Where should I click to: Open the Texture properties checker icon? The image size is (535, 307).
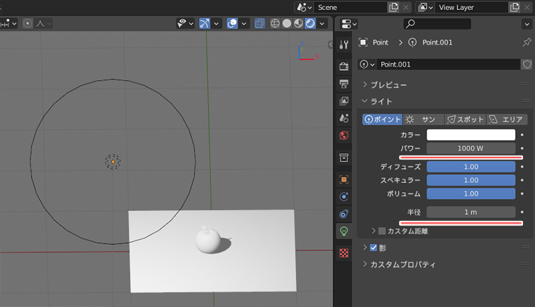(x=344, y=253)
